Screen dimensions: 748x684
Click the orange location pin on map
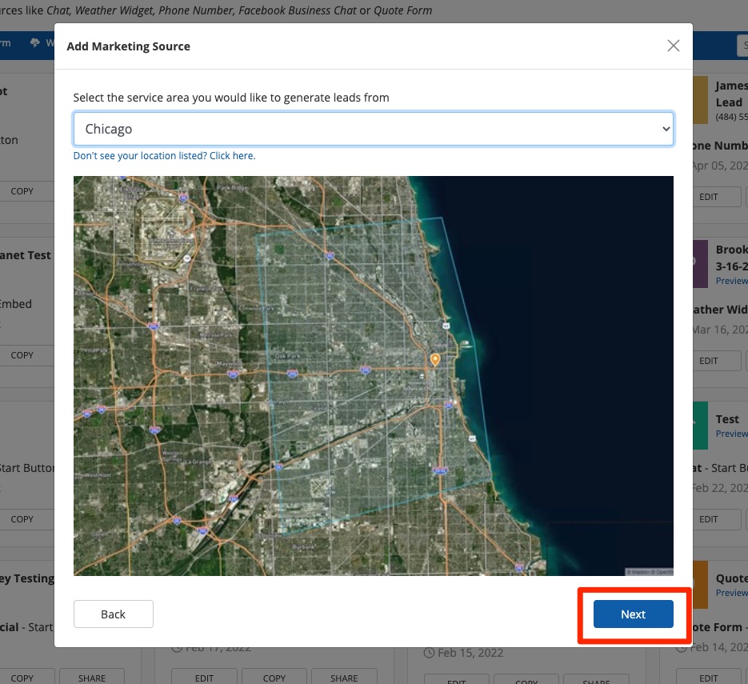[x=435, y=361]
